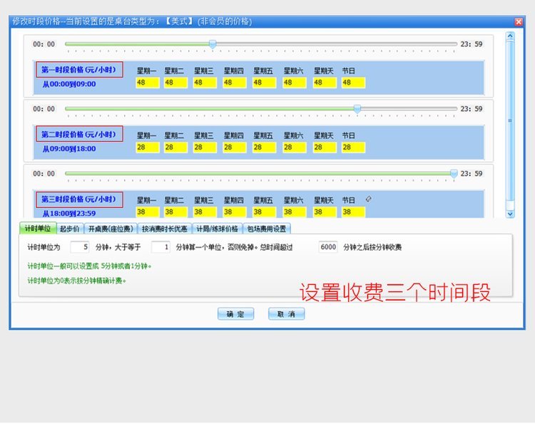535x443 pixels.
Task: Edit third period 星期六 price 38
Action: pyautogui.click(x=294, y=212)
